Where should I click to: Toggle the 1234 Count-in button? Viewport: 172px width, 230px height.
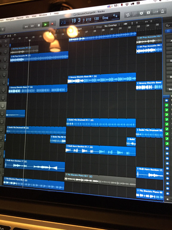click(x=155, y=12)
